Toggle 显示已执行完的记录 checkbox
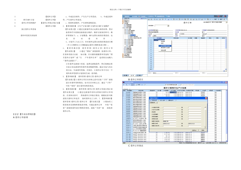 point(181,84)
